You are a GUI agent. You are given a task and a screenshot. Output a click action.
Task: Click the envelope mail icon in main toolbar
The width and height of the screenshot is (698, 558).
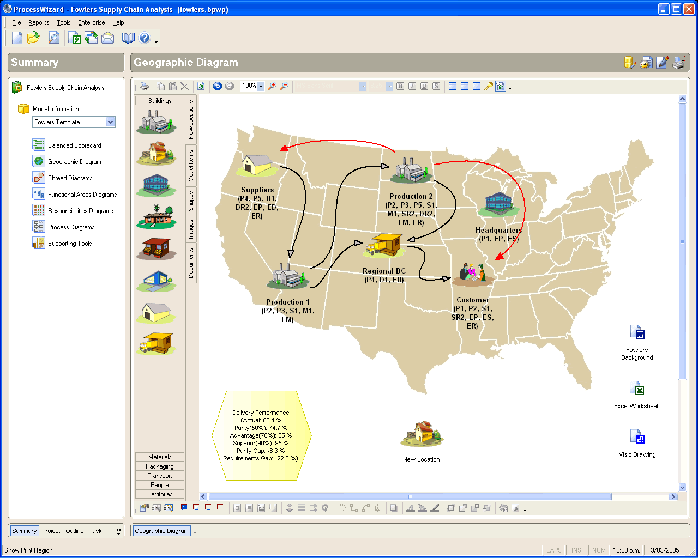[x=108, y=38]
